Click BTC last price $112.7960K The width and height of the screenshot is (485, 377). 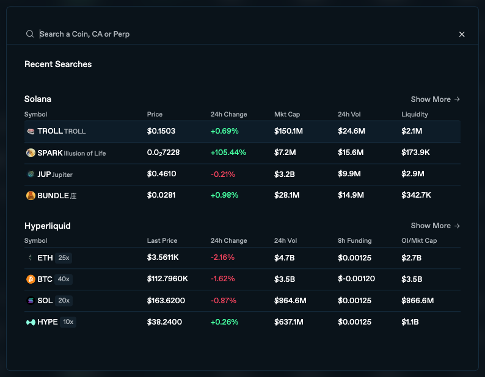tap(167, 279)
